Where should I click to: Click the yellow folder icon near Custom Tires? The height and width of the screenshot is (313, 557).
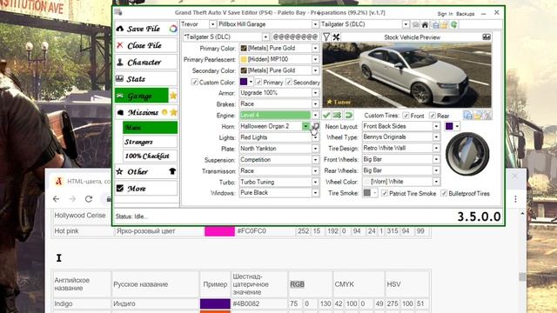pos(478,115)
